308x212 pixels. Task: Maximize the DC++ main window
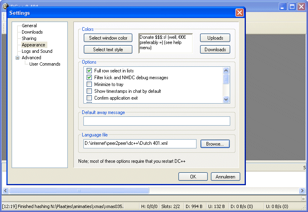(292, 7)
